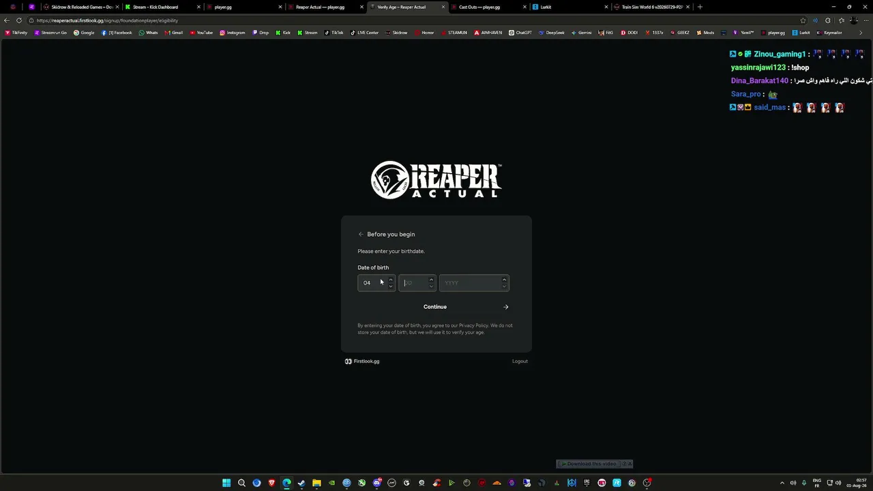Switch to the Train Sim World 6 tab
This screenshot has width=873, height=491.
point(651,7)
